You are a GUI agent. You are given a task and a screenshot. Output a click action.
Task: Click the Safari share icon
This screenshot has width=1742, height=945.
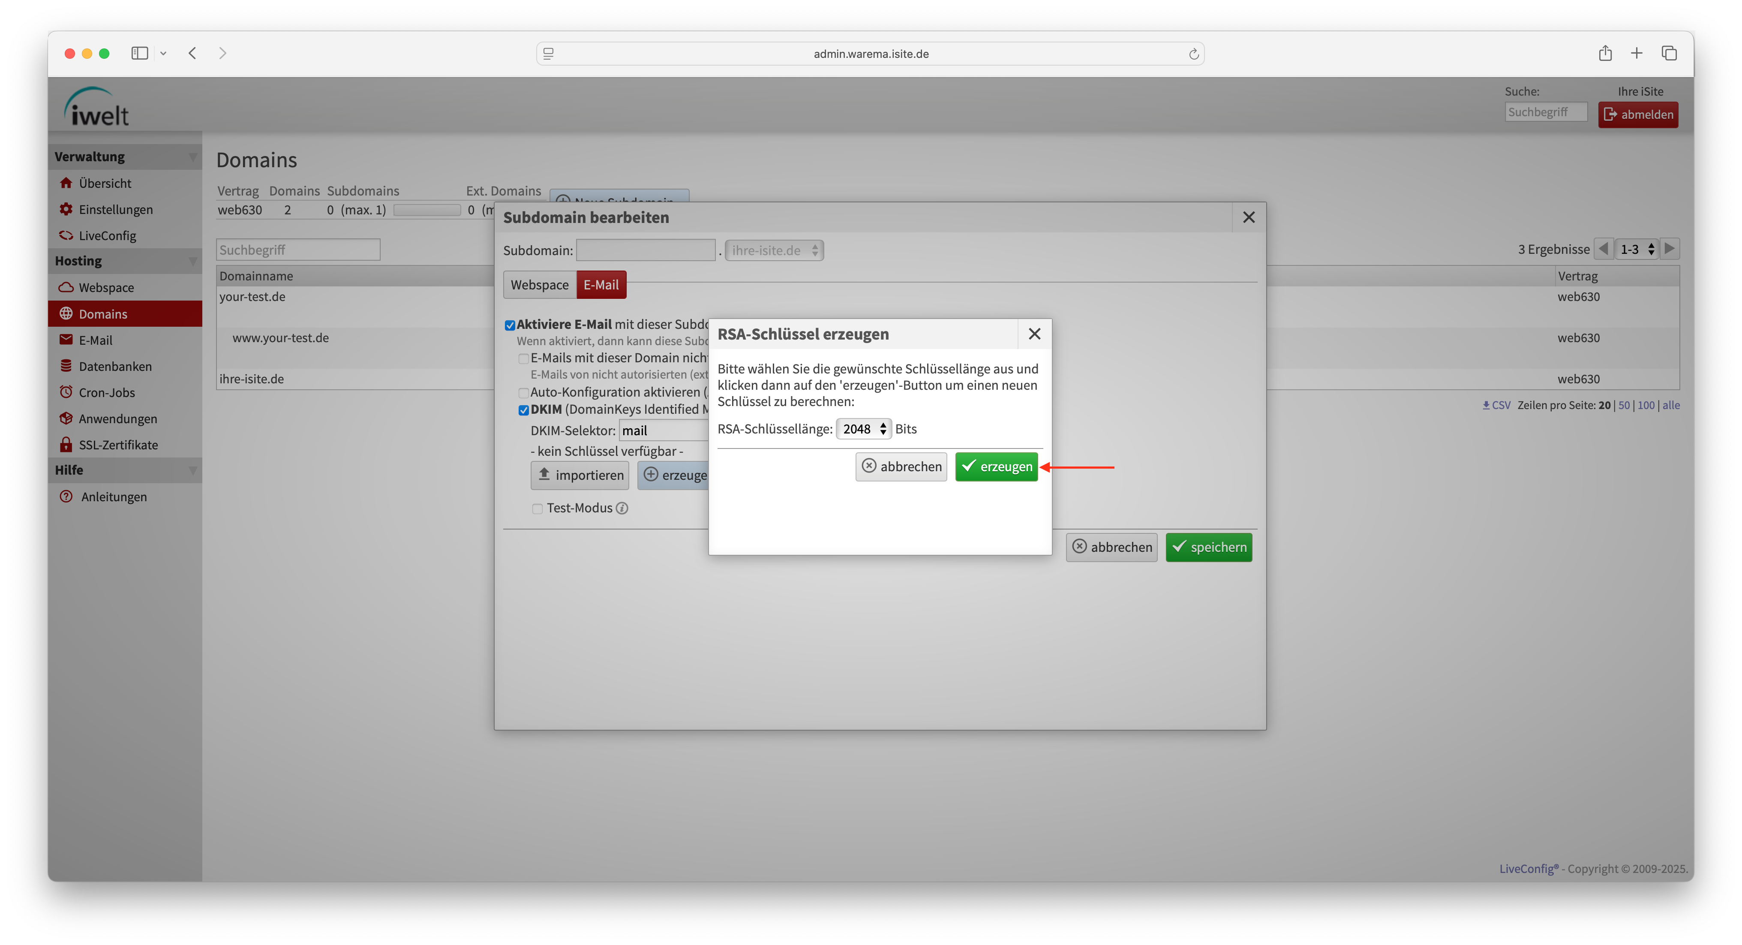tap(1605, 53)
